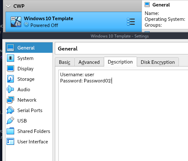
Task: Open the Serial Ports settings category
Action: 29,110
